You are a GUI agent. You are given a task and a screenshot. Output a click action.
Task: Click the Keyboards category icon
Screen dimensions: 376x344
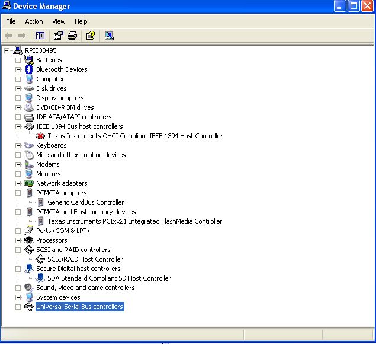pyautogui.click(x=29, y=145)
